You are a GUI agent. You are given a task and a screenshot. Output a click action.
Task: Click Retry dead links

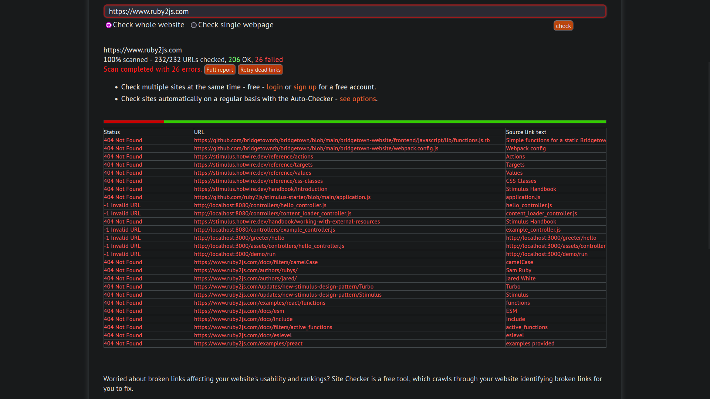260,69
